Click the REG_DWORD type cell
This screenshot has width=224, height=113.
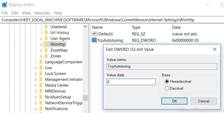(144, 40)
